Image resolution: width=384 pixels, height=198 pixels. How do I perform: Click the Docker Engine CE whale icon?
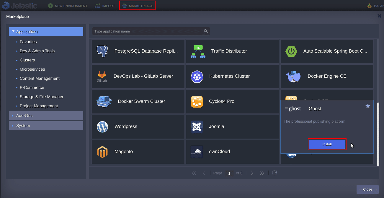click(x=293, y=77)
